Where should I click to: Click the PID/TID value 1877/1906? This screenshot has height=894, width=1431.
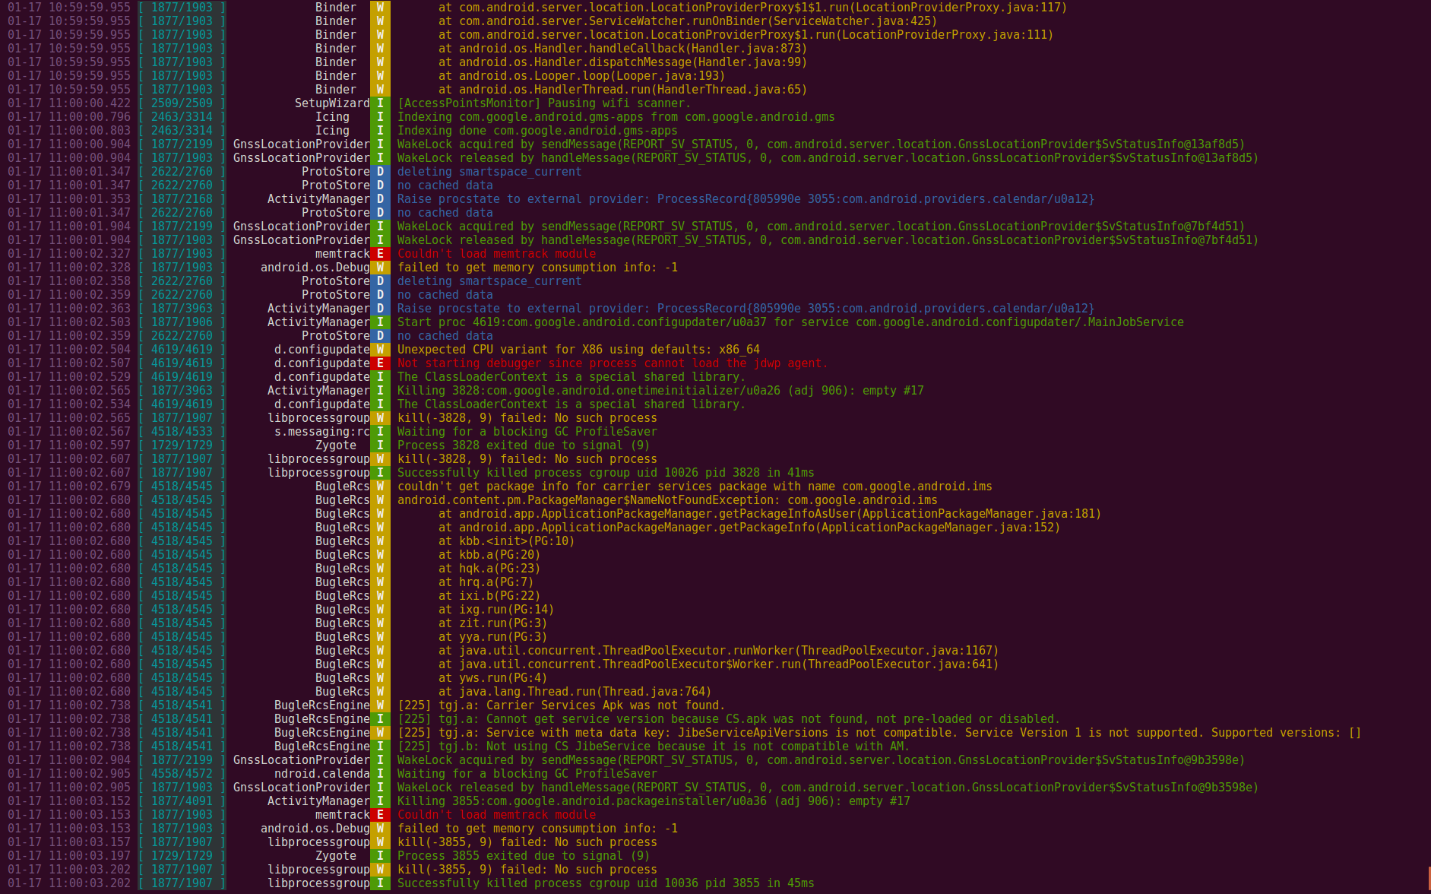click(182, 322)
